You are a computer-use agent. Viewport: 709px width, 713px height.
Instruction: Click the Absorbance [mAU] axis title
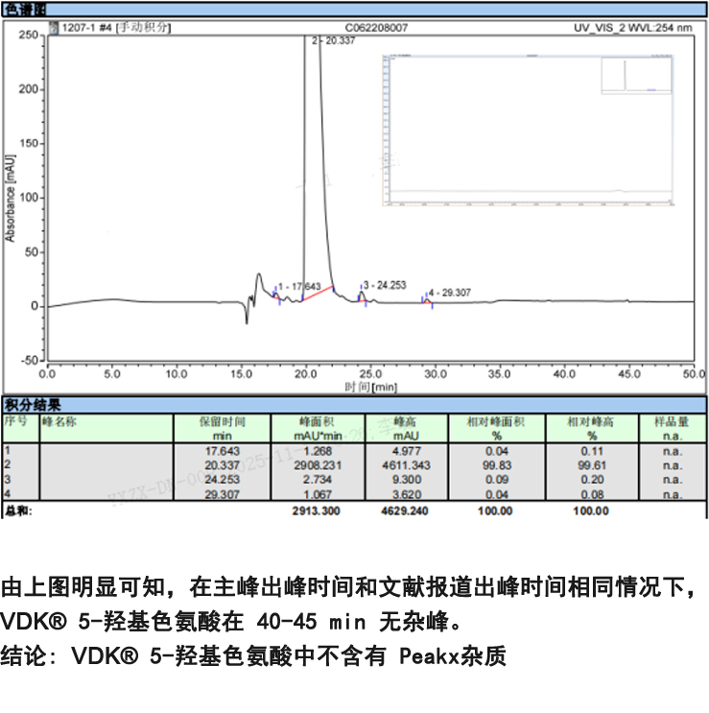coord(11,197)
